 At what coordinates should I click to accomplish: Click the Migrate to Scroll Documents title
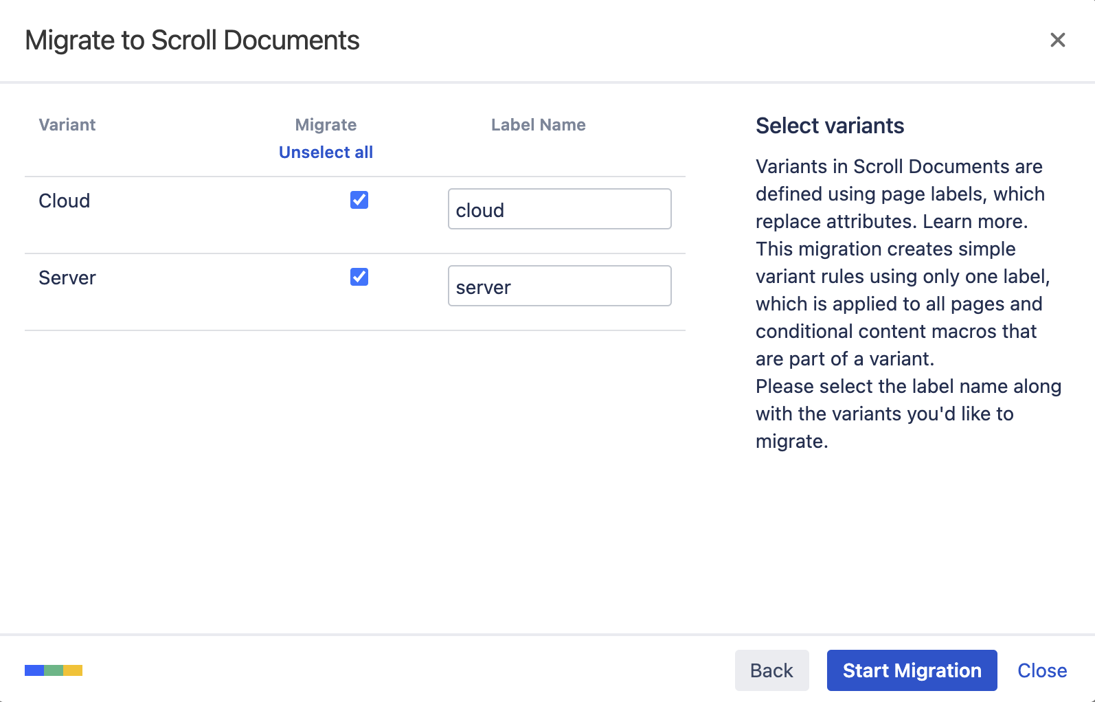pos(192,41)
